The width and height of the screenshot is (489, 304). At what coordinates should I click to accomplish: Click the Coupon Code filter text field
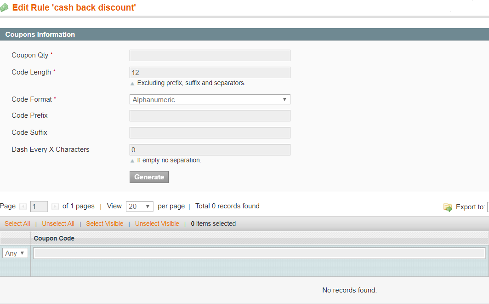259,253
